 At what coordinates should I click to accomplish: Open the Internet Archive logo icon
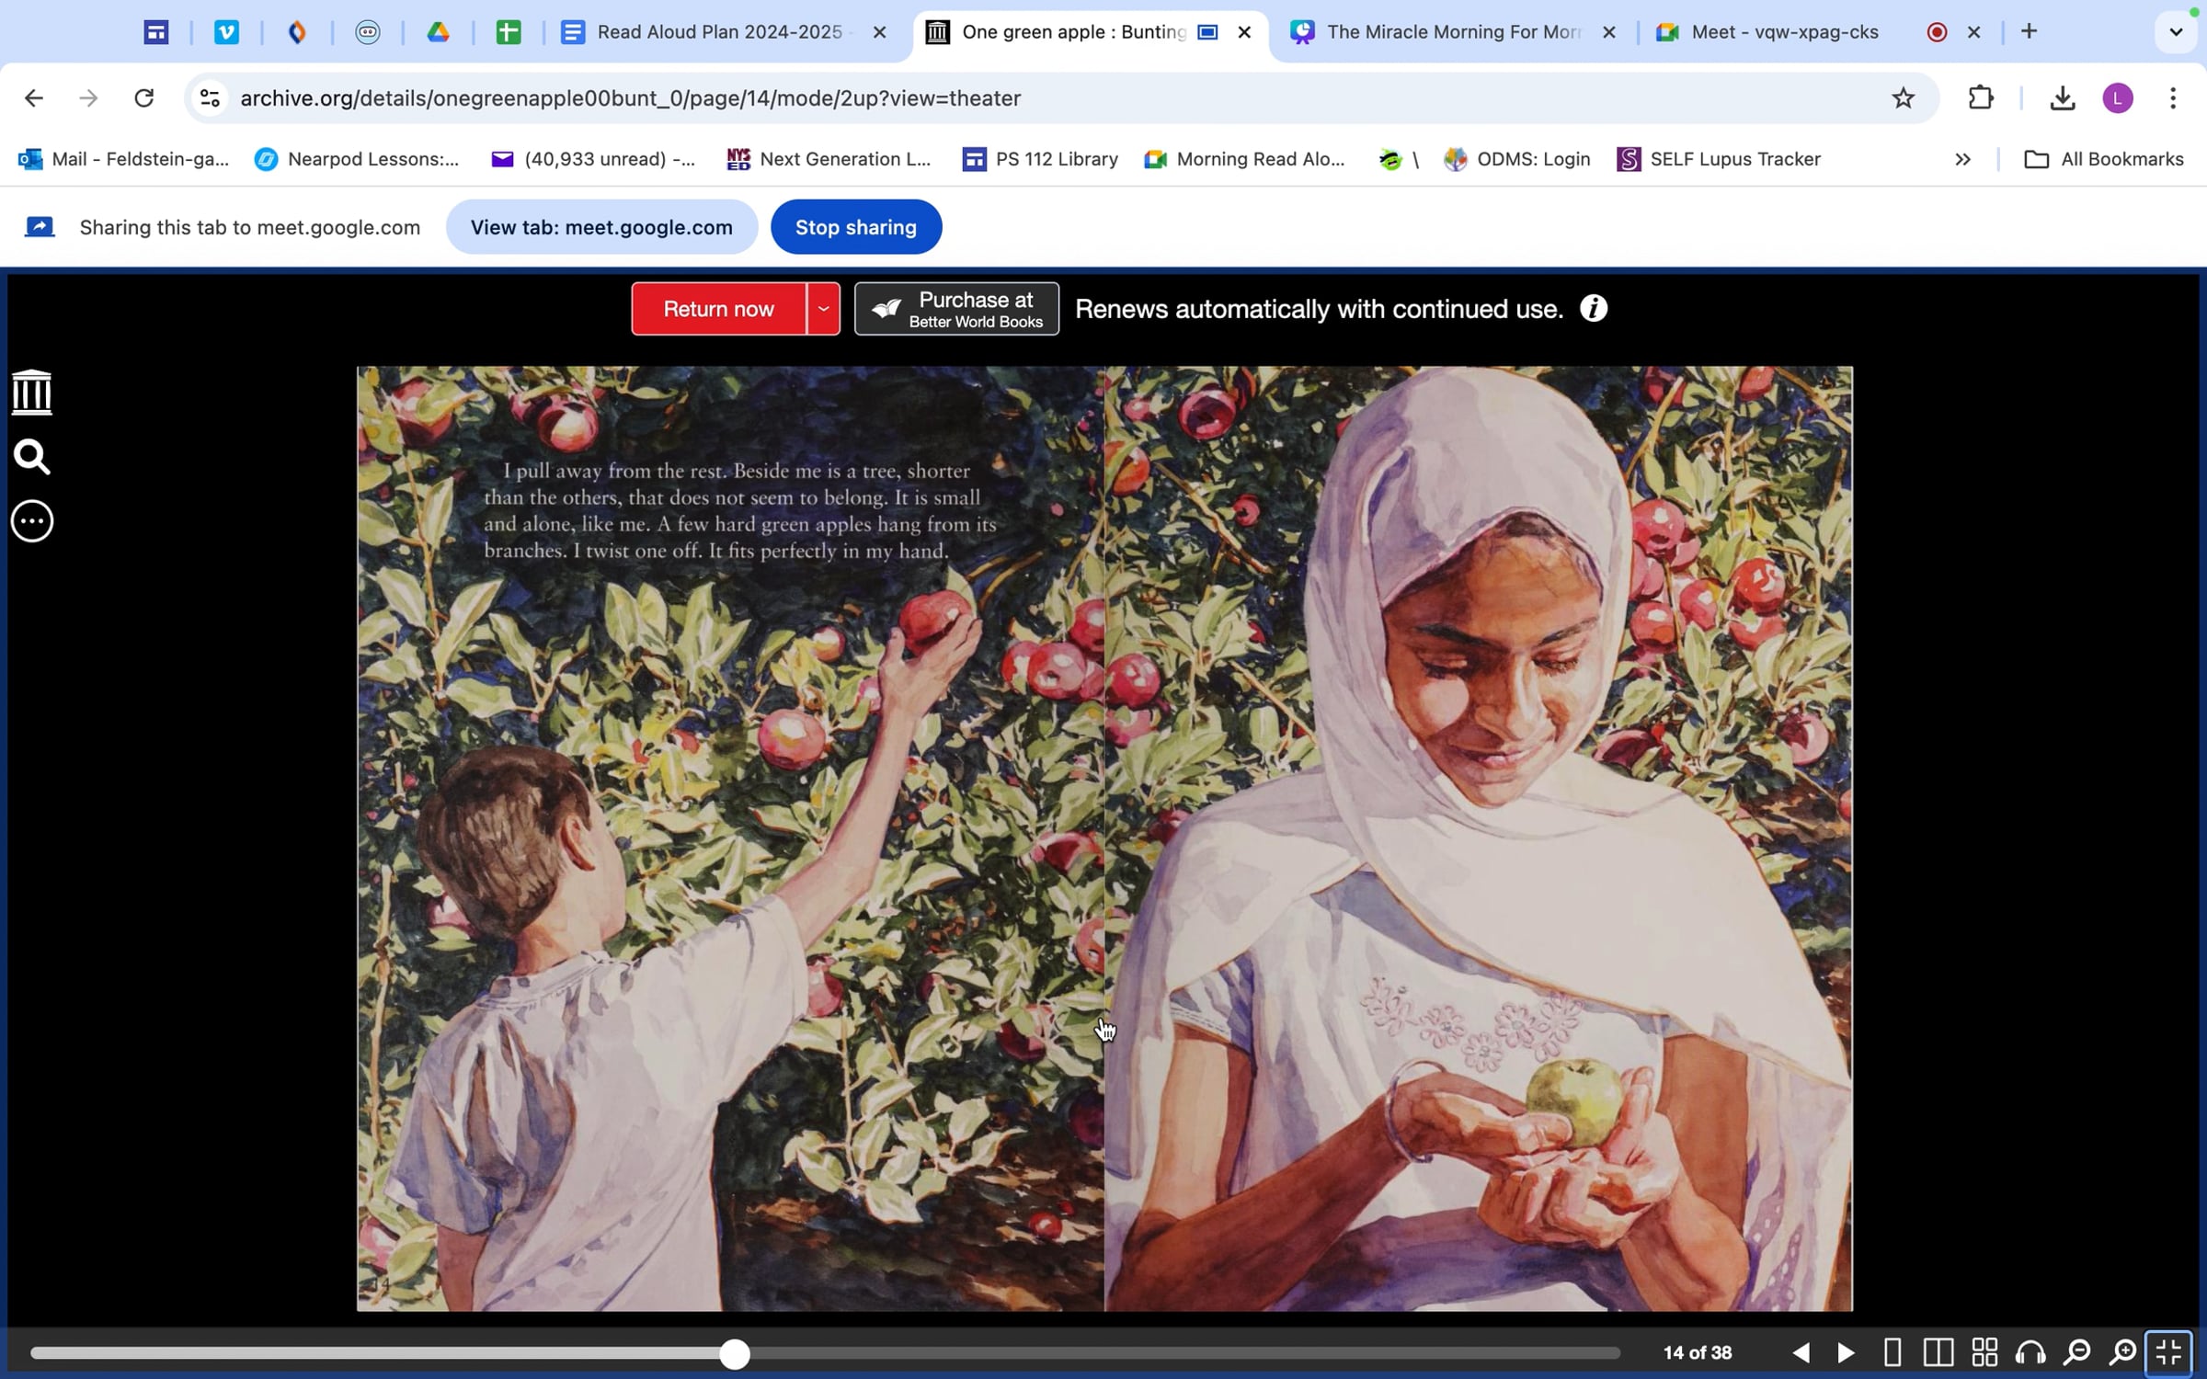(32, 393)
